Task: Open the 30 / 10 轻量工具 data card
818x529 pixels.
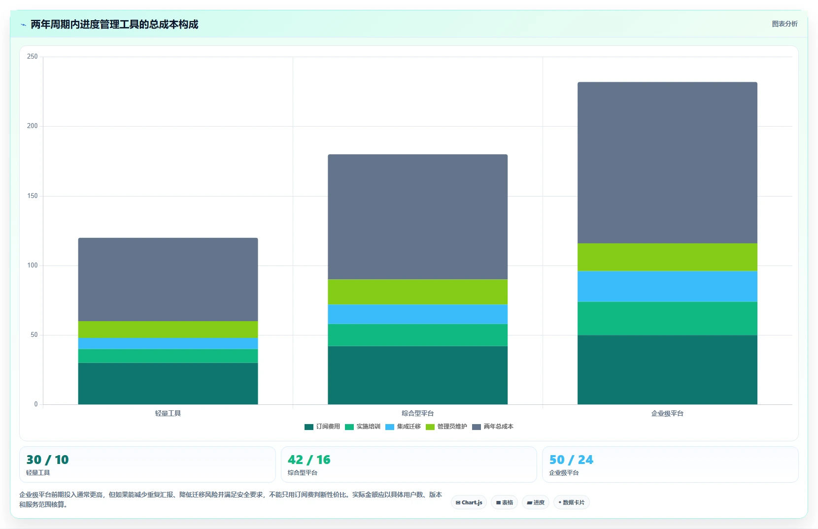Action: [147, 464]
